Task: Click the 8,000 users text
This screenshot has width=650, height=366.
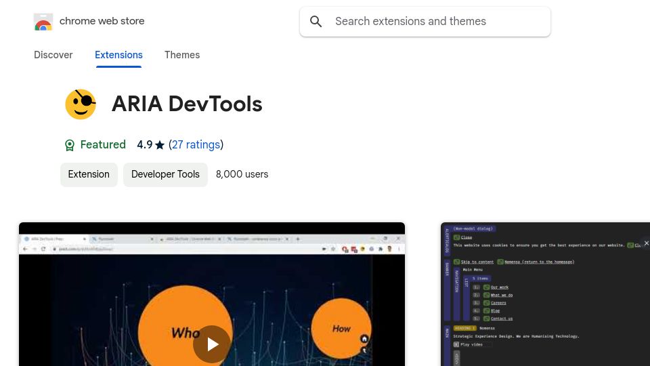Action: [242, 174]
